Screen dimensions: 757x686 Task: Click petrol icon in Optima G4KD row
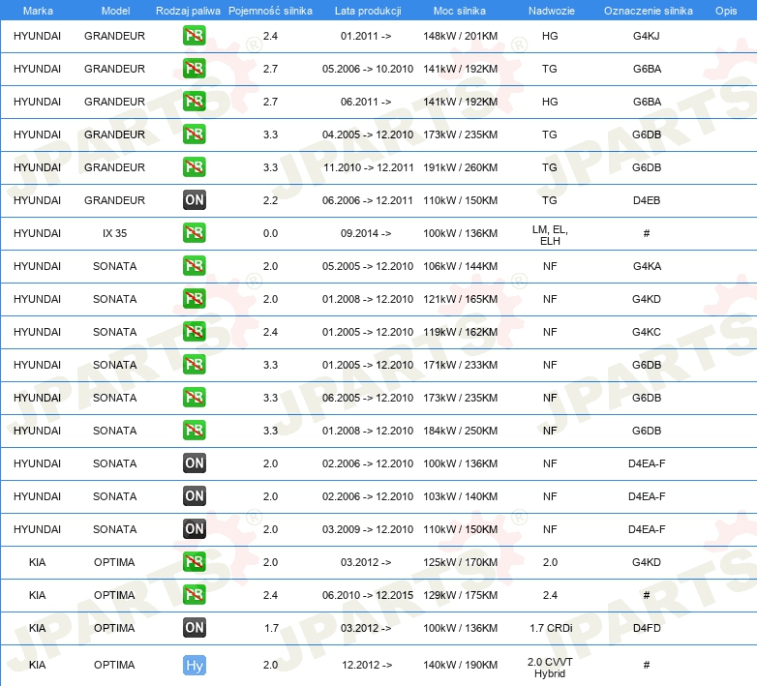point(194,561)
